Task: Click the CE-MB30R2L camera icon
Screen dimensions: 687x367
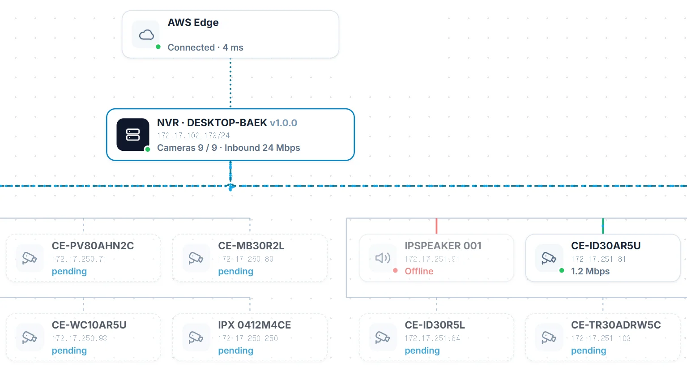Action: (x=196, y=258)
